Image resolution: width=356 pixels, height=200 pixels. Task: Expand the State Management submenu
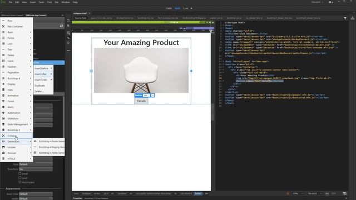17,124
